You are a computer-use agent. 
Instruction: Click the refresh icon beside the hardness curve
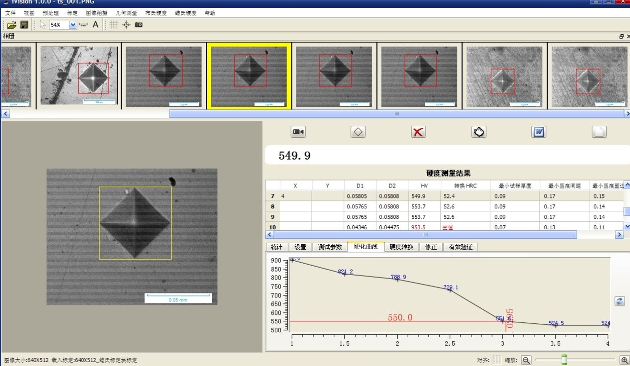[620, 301]
